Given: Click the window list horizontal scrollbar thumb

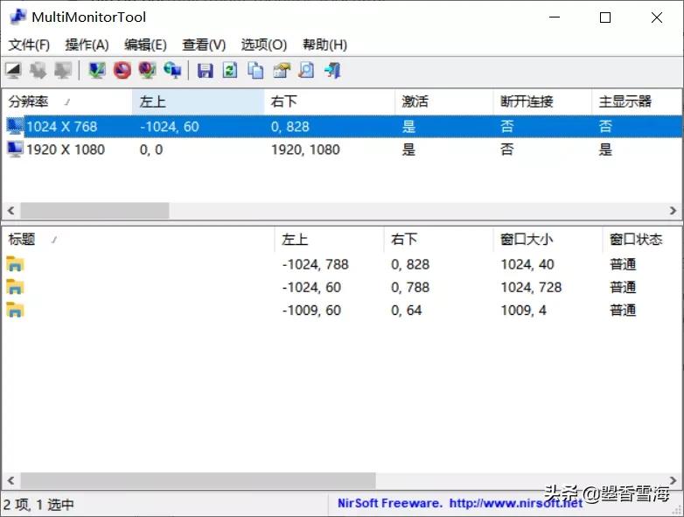Looking at the screenshot, I should tap(198, 480).
